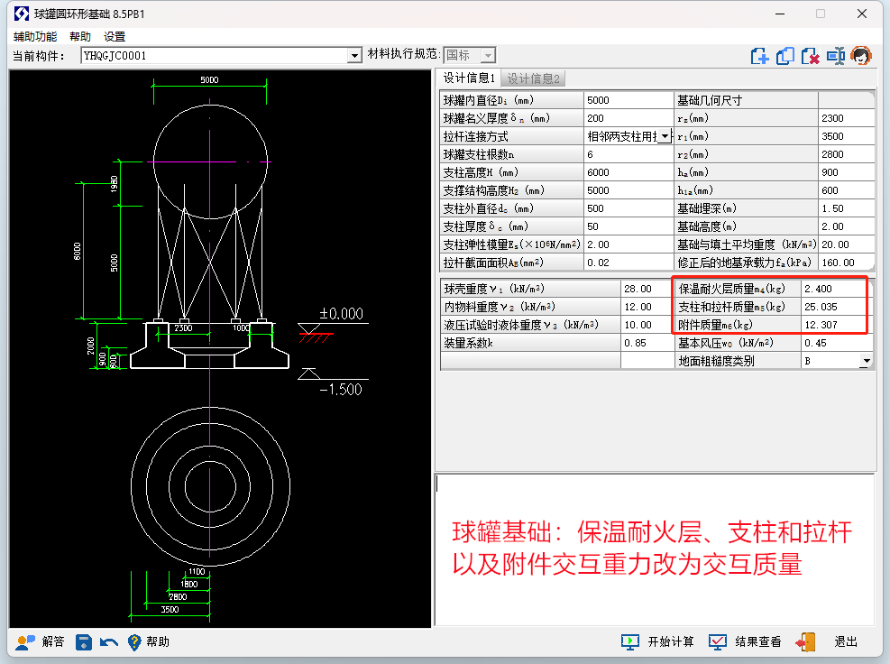
Task: Expand the 当前构件 dropdown list
Action: pyautogui.click(x=354, y=56)
